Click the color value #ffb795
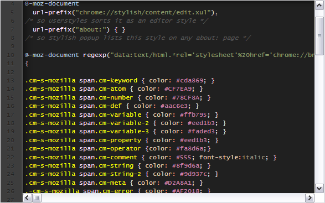 193,114
